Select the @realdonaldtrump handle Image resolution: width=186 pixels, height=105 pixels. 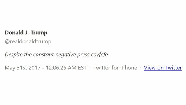[x=28, y=41]
